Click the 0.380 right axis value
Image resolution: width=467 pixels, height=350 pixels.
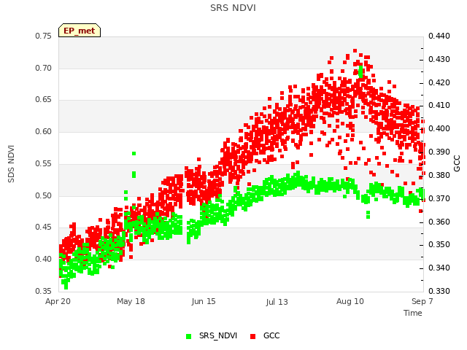click(x=439, y=175)
